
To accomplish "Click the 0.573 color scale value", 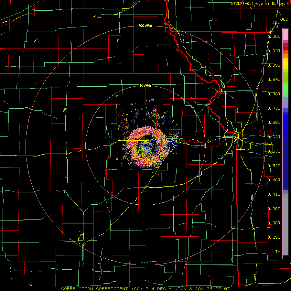I will [x=274, y=151].
